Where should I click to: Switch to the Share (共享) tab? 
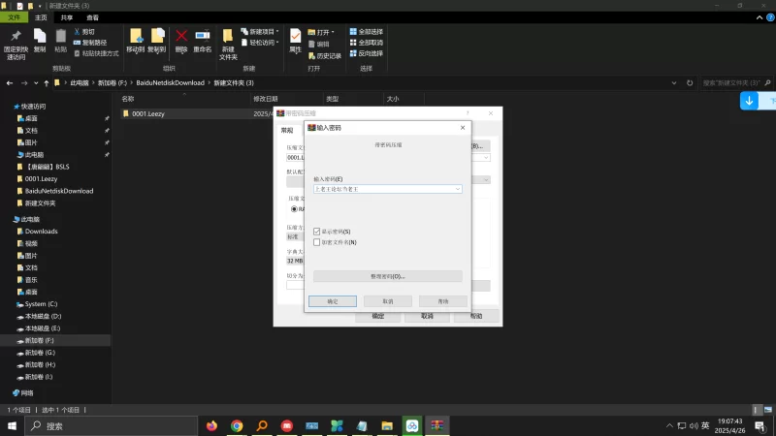[x=66, y=17]
